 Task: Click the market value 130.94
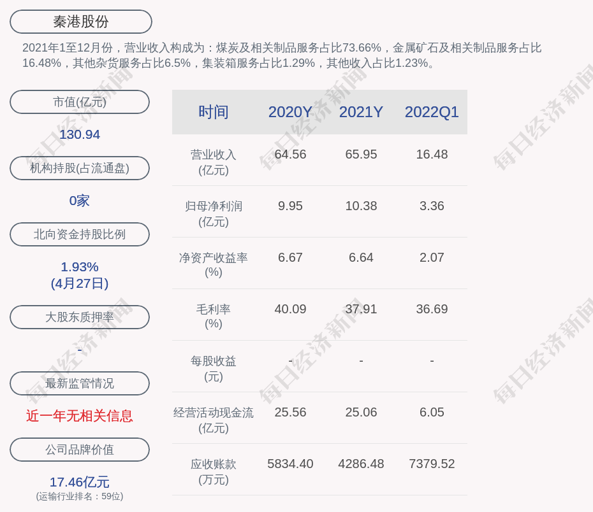click(80, 134)
